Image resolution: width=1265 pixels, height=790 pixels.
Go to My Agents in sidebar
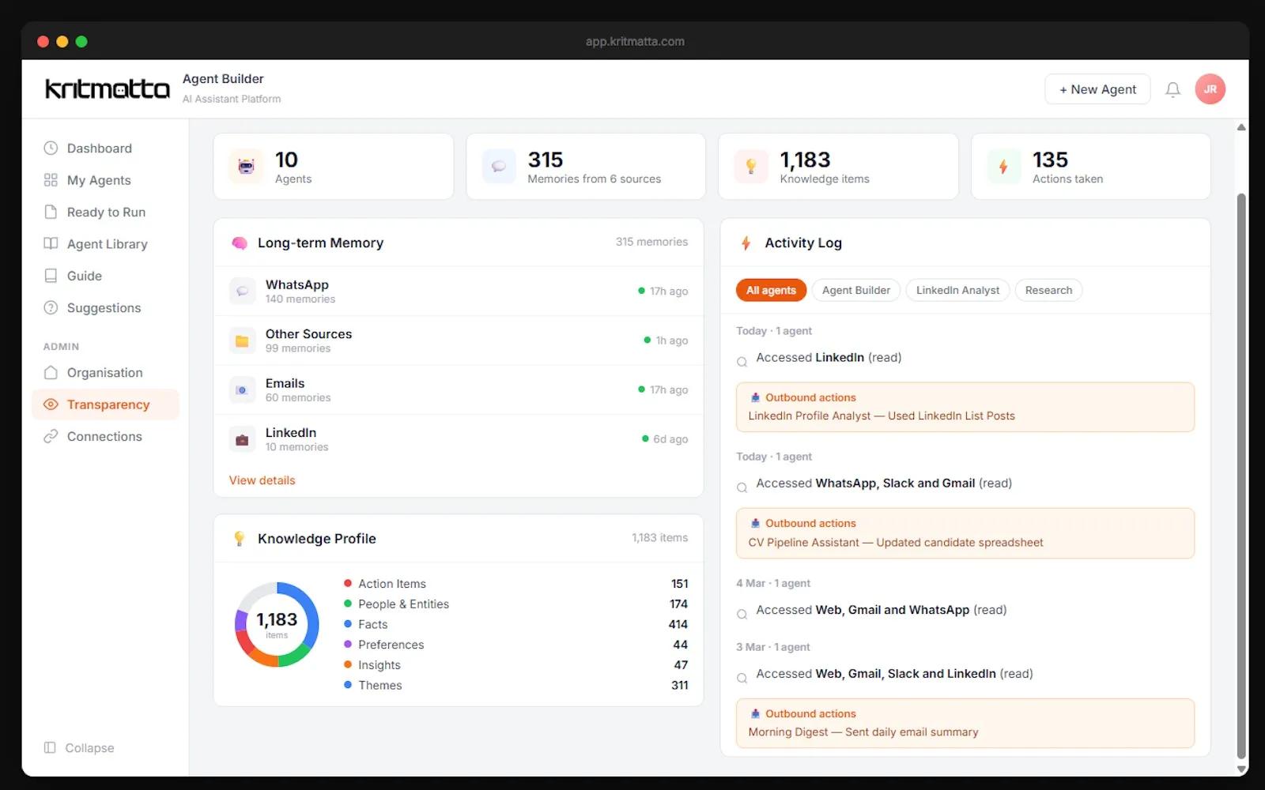(99, 181)
